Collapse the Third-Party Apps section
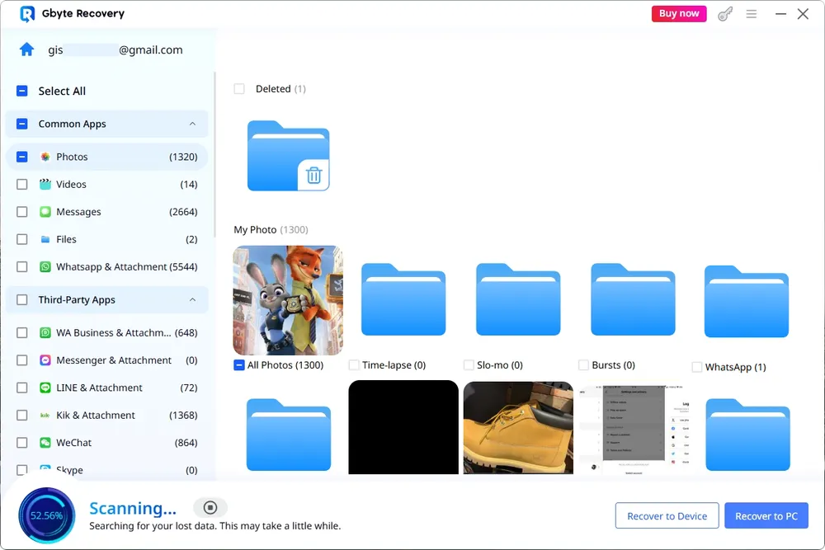Image resolution: width=825 pixels, height=550 pixels. [192, 300]
